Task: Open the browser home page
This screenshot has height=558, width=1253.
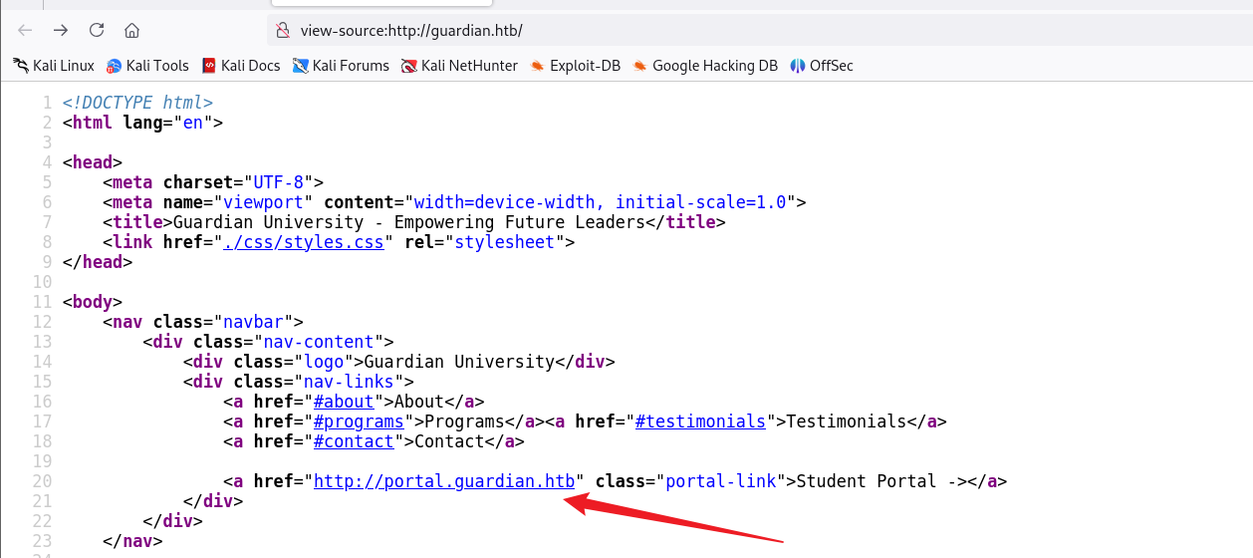Action: pyautogui.click(x=131, y=30)
